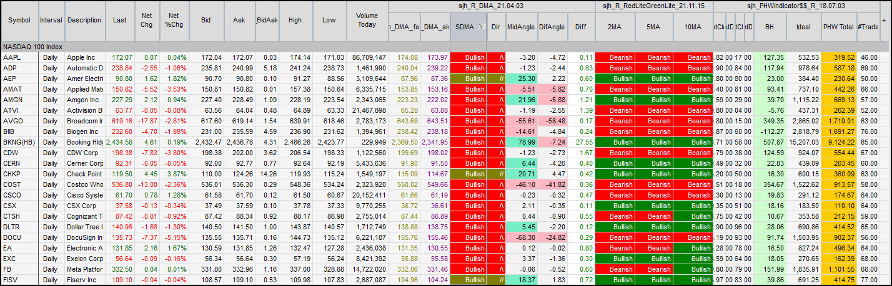Click the CSCO ticker
The width and height of the screenshot is (892, 286).
[x=14, y=195]
